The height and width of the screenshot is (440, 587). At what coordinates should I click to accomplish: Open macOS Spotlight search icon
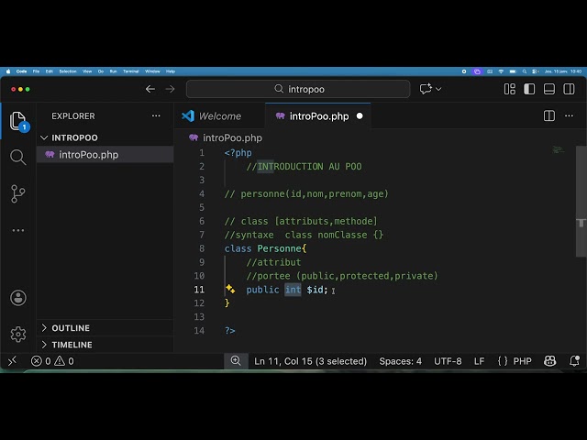[x=525, y=71]
